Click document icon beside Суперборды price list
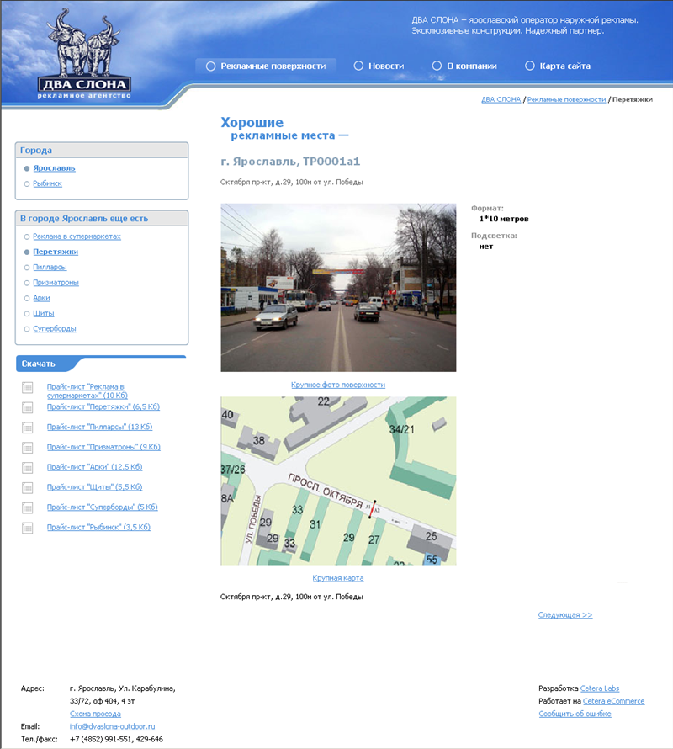 point(28,508)
